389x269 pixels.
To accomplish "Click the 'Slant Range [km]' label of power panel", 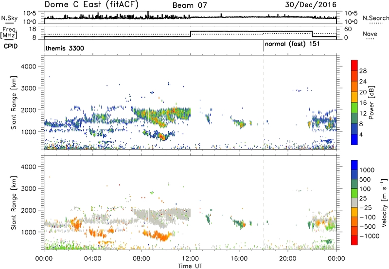I will coord(14,102).
